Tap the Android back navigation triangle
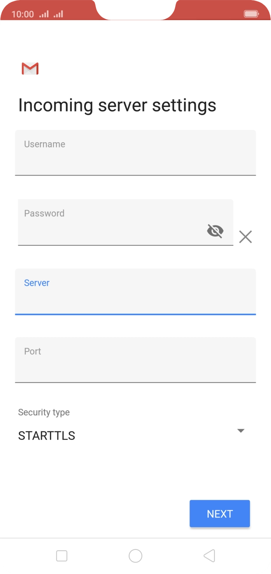This screenshot has width=271, height=574. 209,556
